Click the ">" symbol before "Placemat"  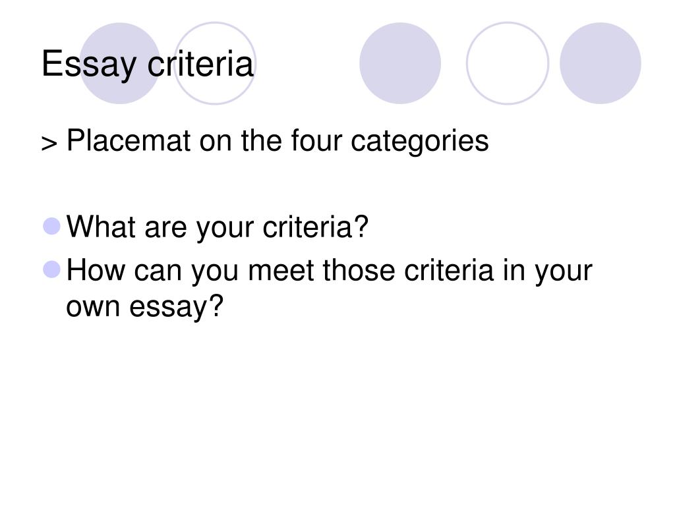tap(49, 143)
